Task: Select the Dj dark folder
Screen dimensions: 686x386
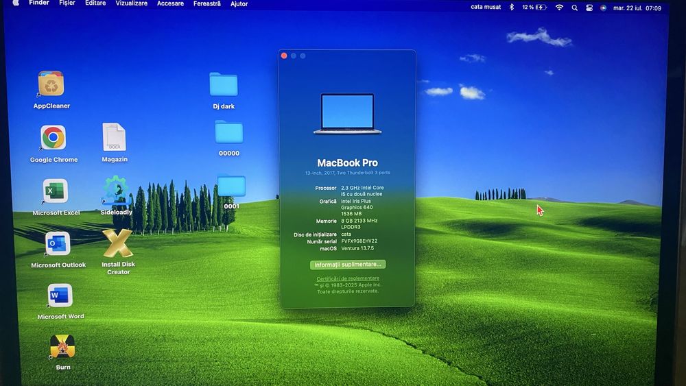Action: pyautogui.click(x=224, y=84)
